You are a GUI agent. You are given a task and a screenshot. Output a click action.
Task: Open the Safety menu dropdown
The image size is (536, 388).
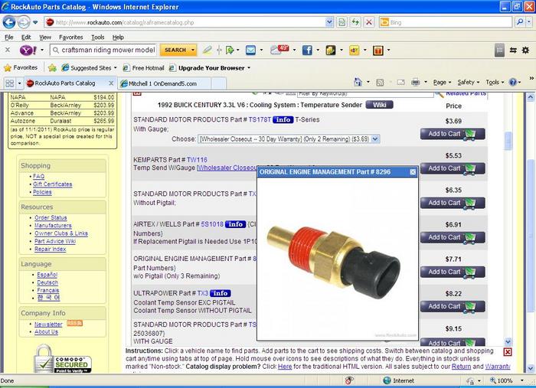tap(469, 83)
